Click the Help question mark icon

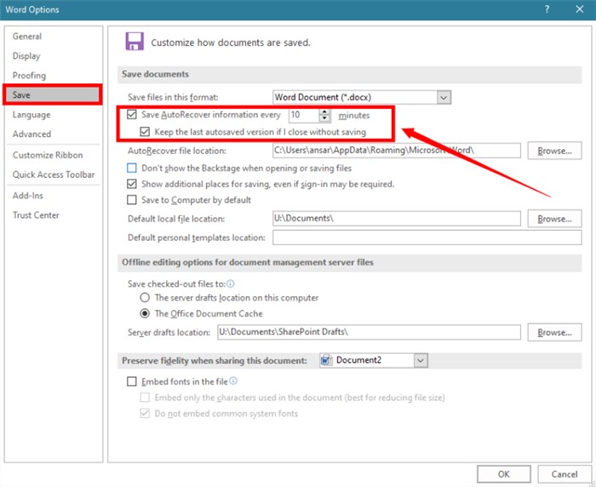coord(547,9)
